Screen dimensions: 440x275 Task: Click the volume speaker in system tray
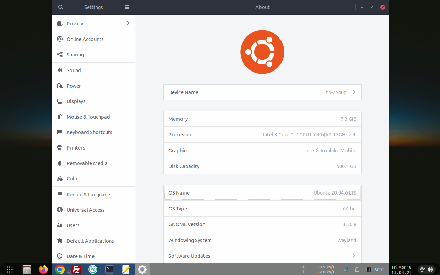pyautogui.click(x=430, y=270)
